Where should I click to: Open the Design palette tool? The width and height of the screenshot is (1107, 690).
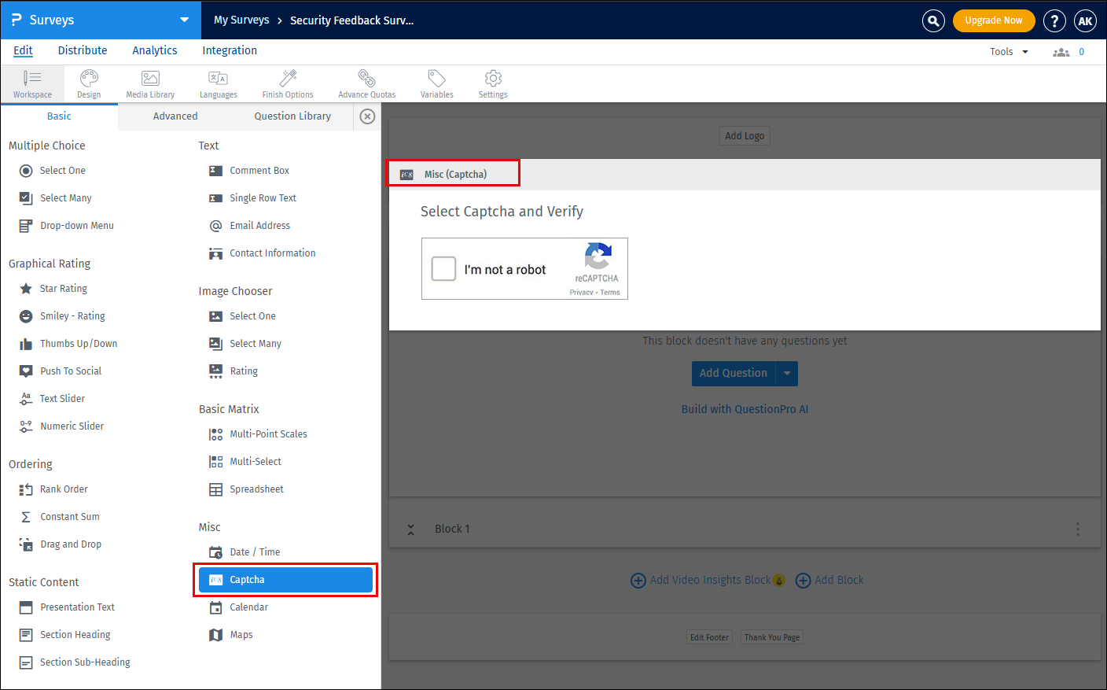89,83
